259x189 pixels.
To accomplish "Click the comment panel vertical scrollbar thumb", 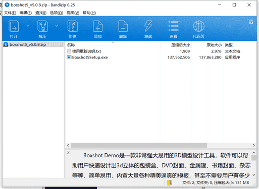I will click(254, 158).
